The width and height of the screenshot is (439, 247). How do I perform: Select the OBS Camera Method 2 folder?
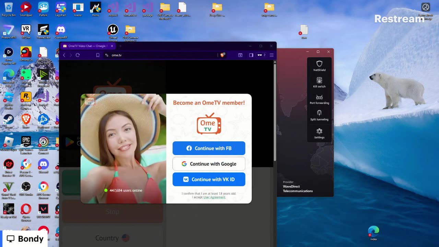click(165, 11)
